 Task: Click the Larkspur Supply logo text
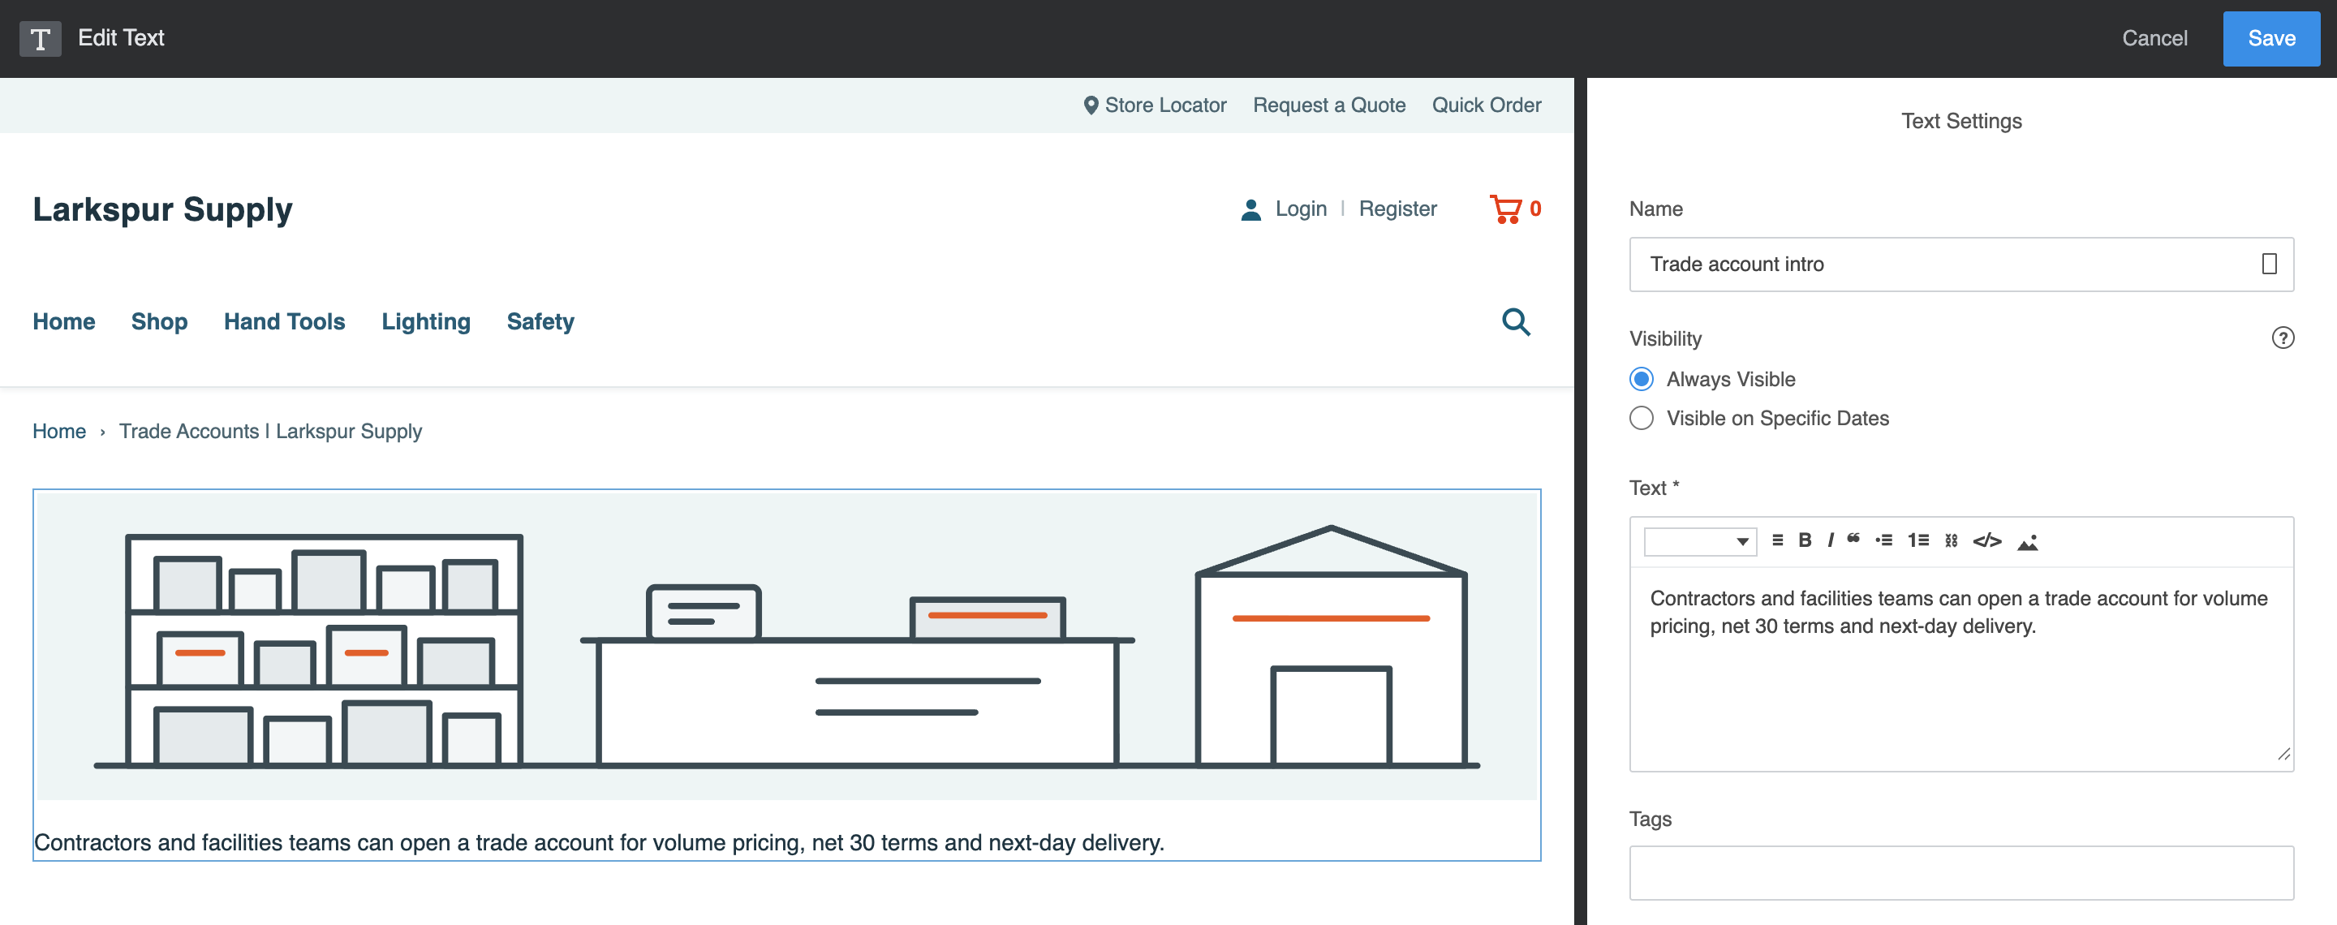[x=162, y=209]
